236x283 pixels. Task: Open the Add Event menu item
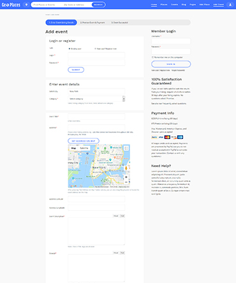click(x=219, y=4)
